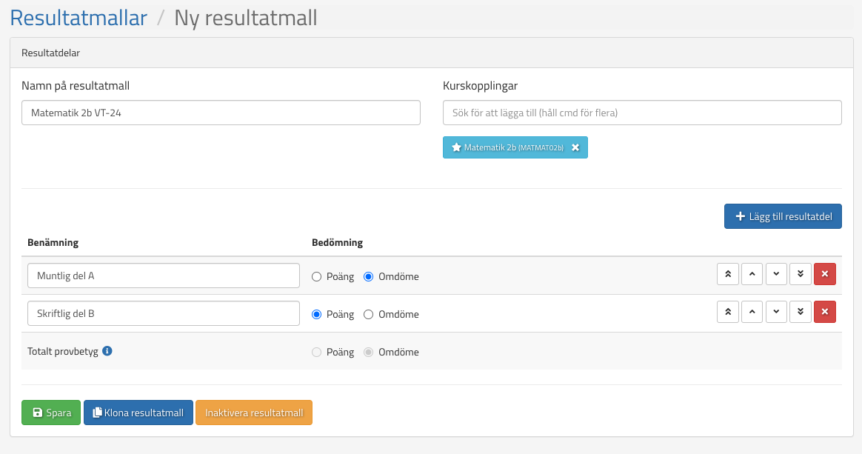Go to Resultatmallar breadcrumb link

[x=78, y=18]
